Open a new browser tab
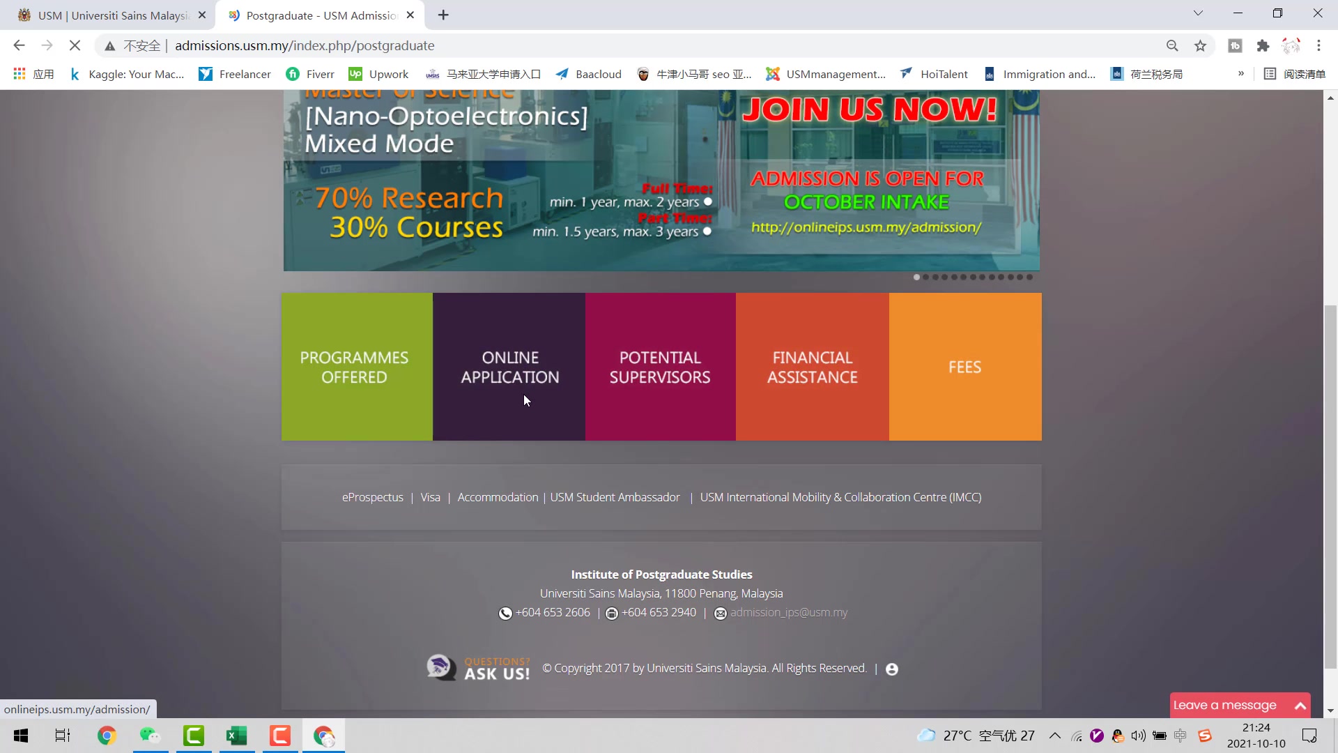Image resolution: width=1338 pixels, height=753 pixels. (x=443, y=15)
